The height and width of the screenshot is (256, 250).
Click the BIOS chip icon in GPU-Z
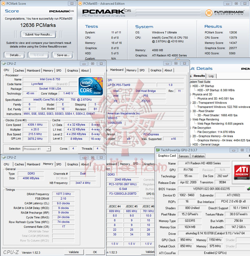pos(249,189)
